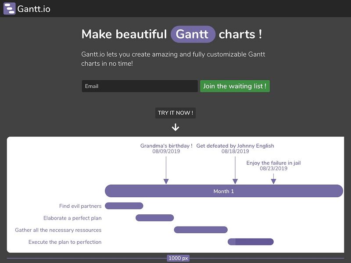The image size is (351, 263).
Task: Select the Execute the plan task bar
Action: (251, 242)
